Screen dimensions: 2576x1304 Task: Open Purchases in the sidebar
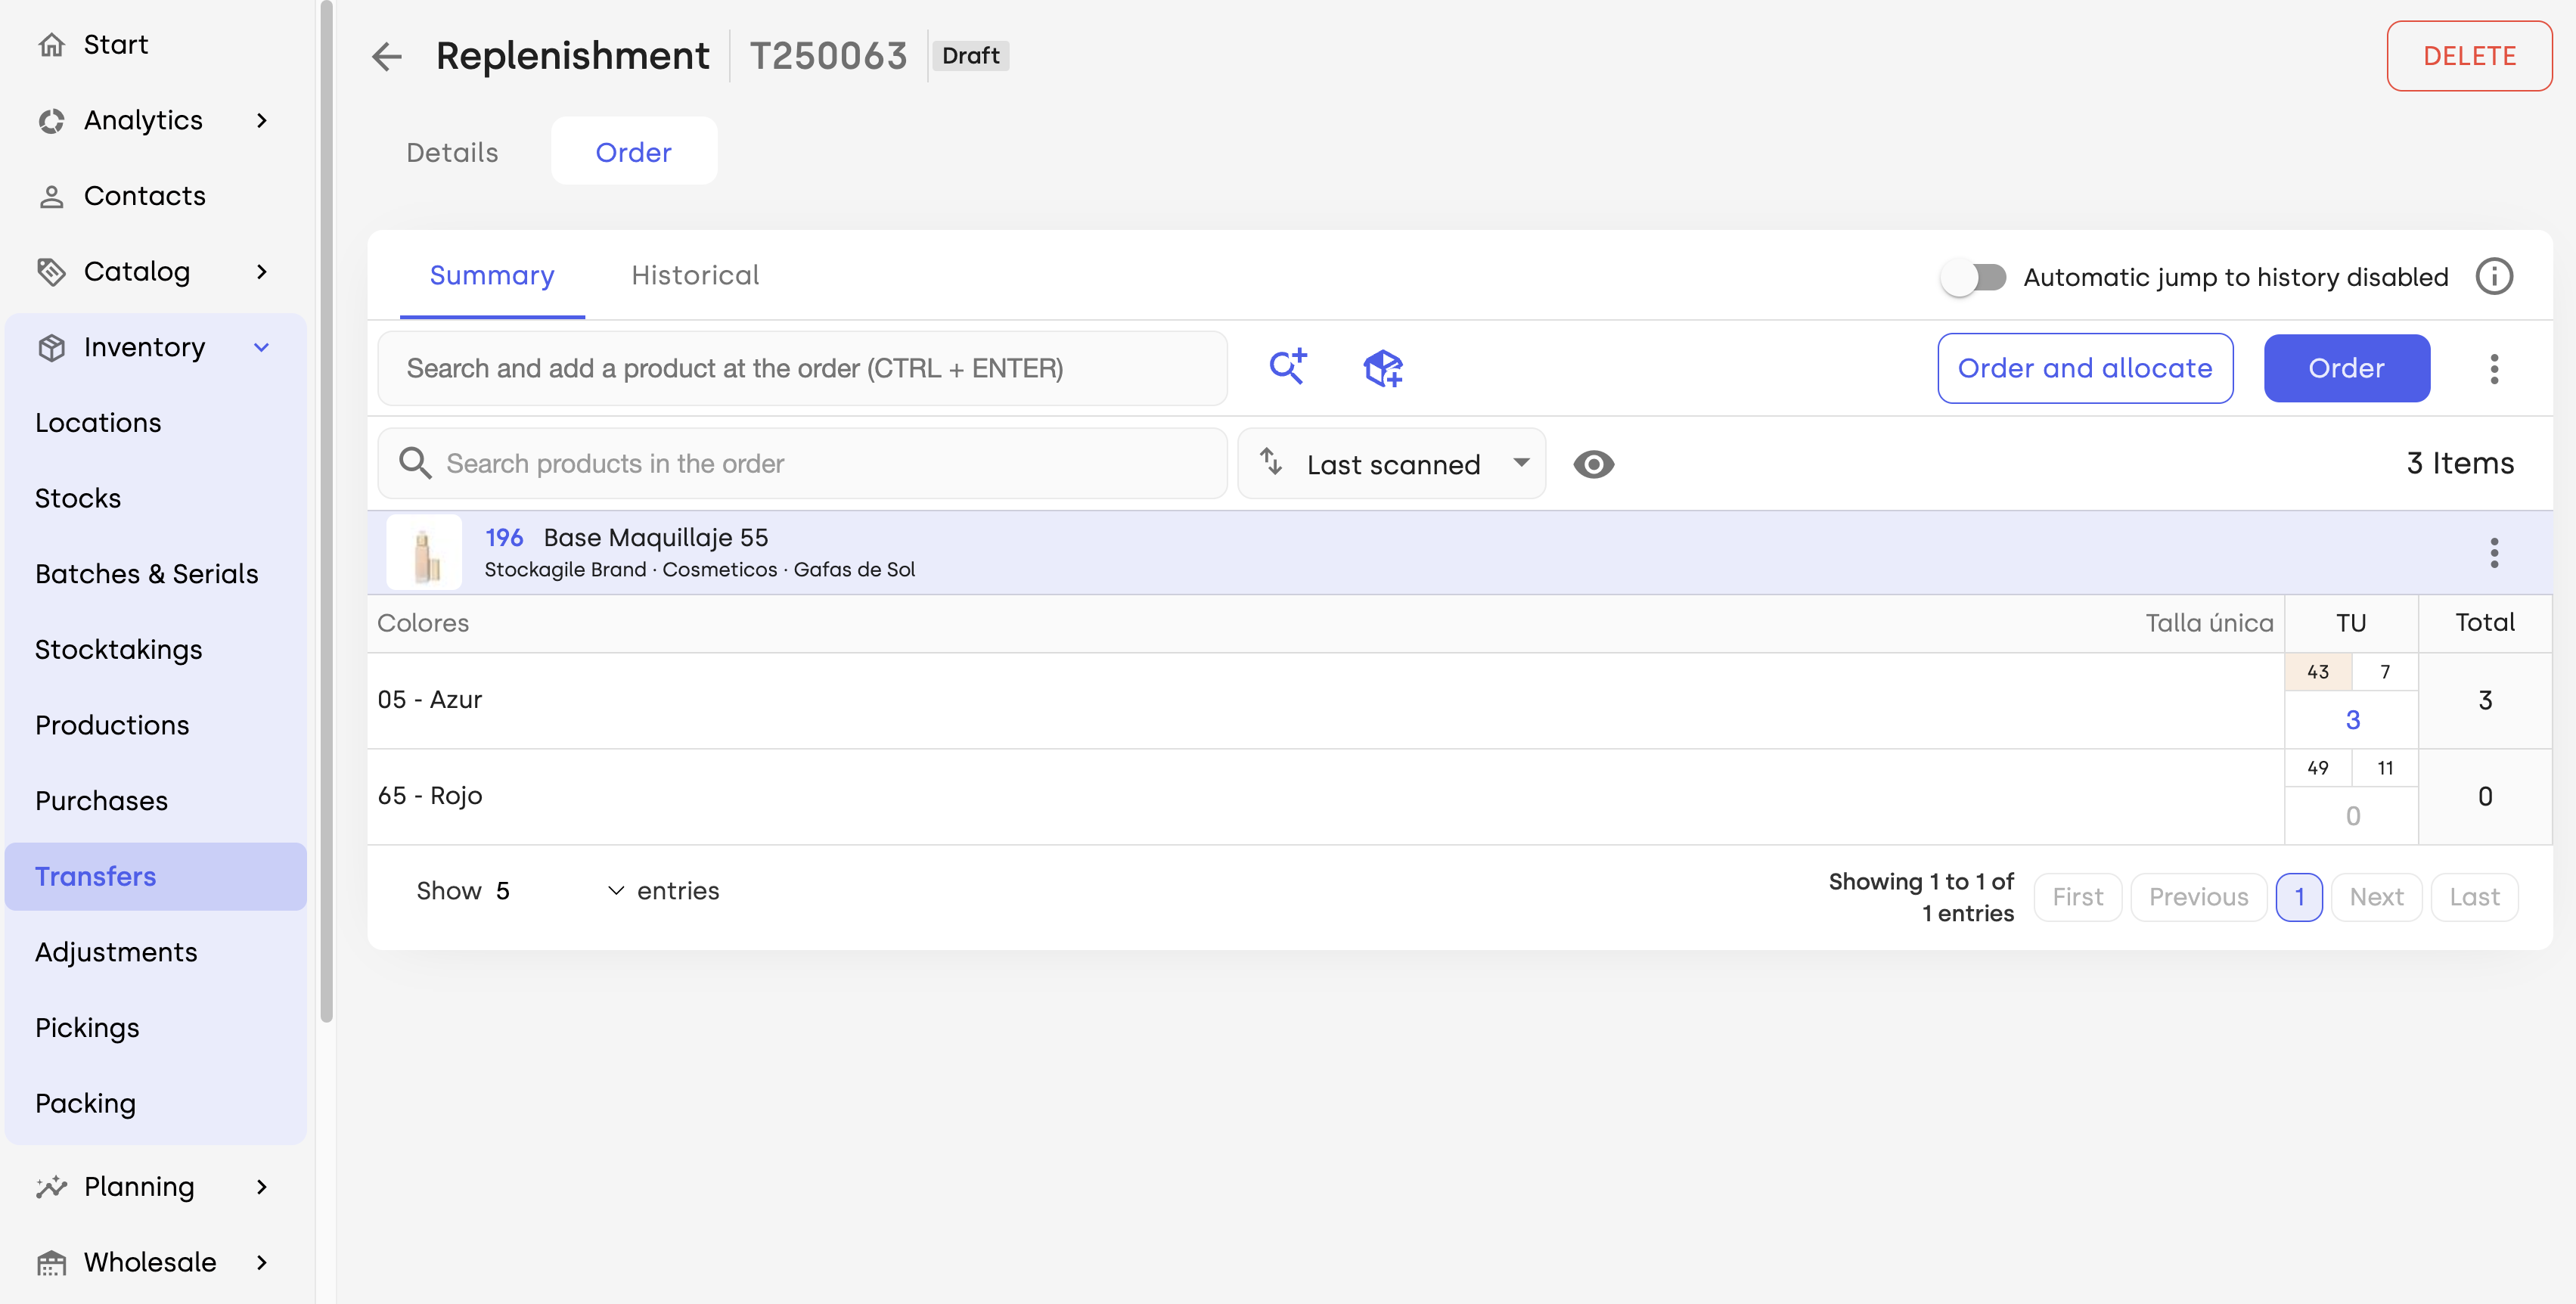point(102,801)
